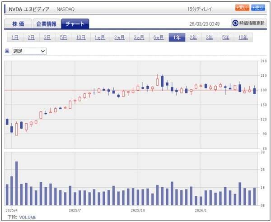Image resolution: width=271 pixels, height=222 pixels.
Task: Click the 2026/1 date axis label
Action: 201,210
